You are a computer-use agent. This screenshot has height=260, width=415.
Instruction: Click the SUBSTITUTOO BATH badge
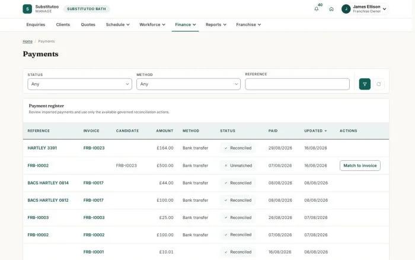click(87, 9)
